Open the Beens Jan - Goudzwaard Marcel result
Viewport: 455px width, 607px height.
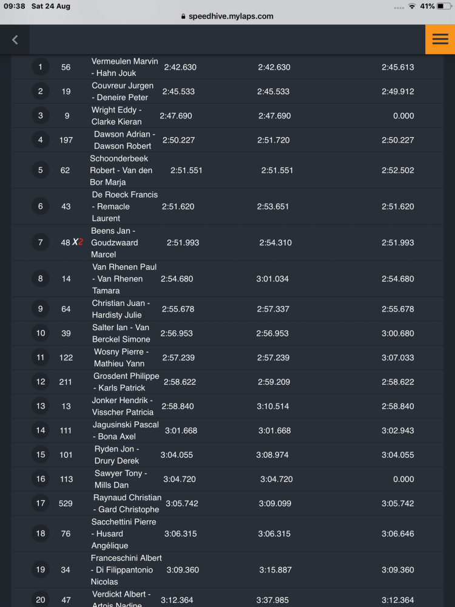pyautogui.click(x=227, y=242)
